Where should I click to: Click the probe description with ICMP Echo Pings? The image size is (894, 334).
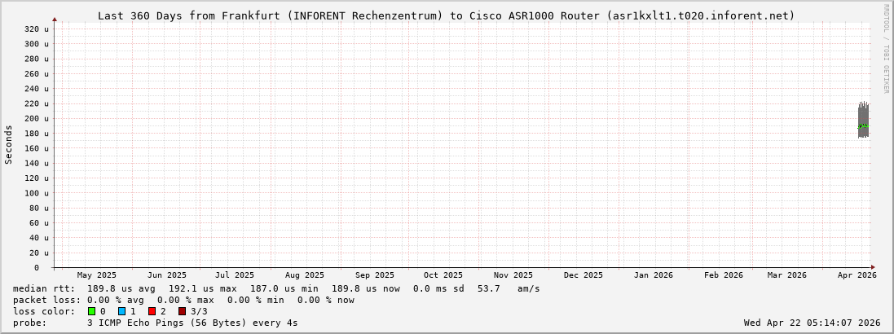click(x=155, y=323)
